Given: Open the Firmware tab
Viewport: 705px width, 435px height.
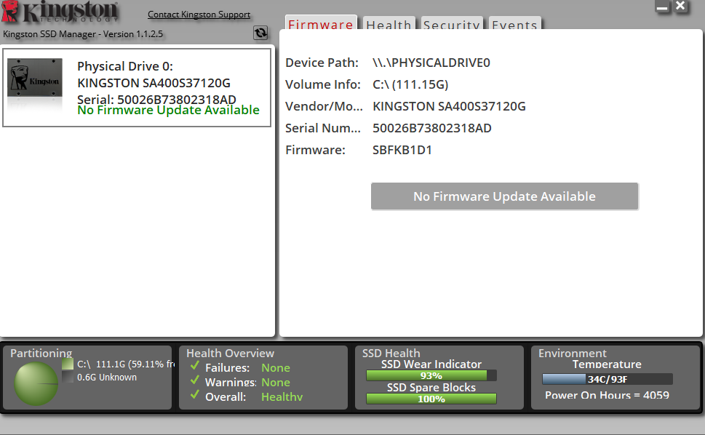Looking at the screenshot, I should pyautogui.click(x=321, y=23).
